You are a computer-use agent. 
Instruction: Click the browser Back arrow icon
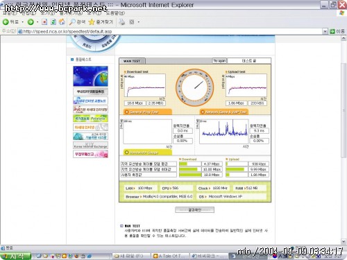pyautogui.click(x=6, y=22)
